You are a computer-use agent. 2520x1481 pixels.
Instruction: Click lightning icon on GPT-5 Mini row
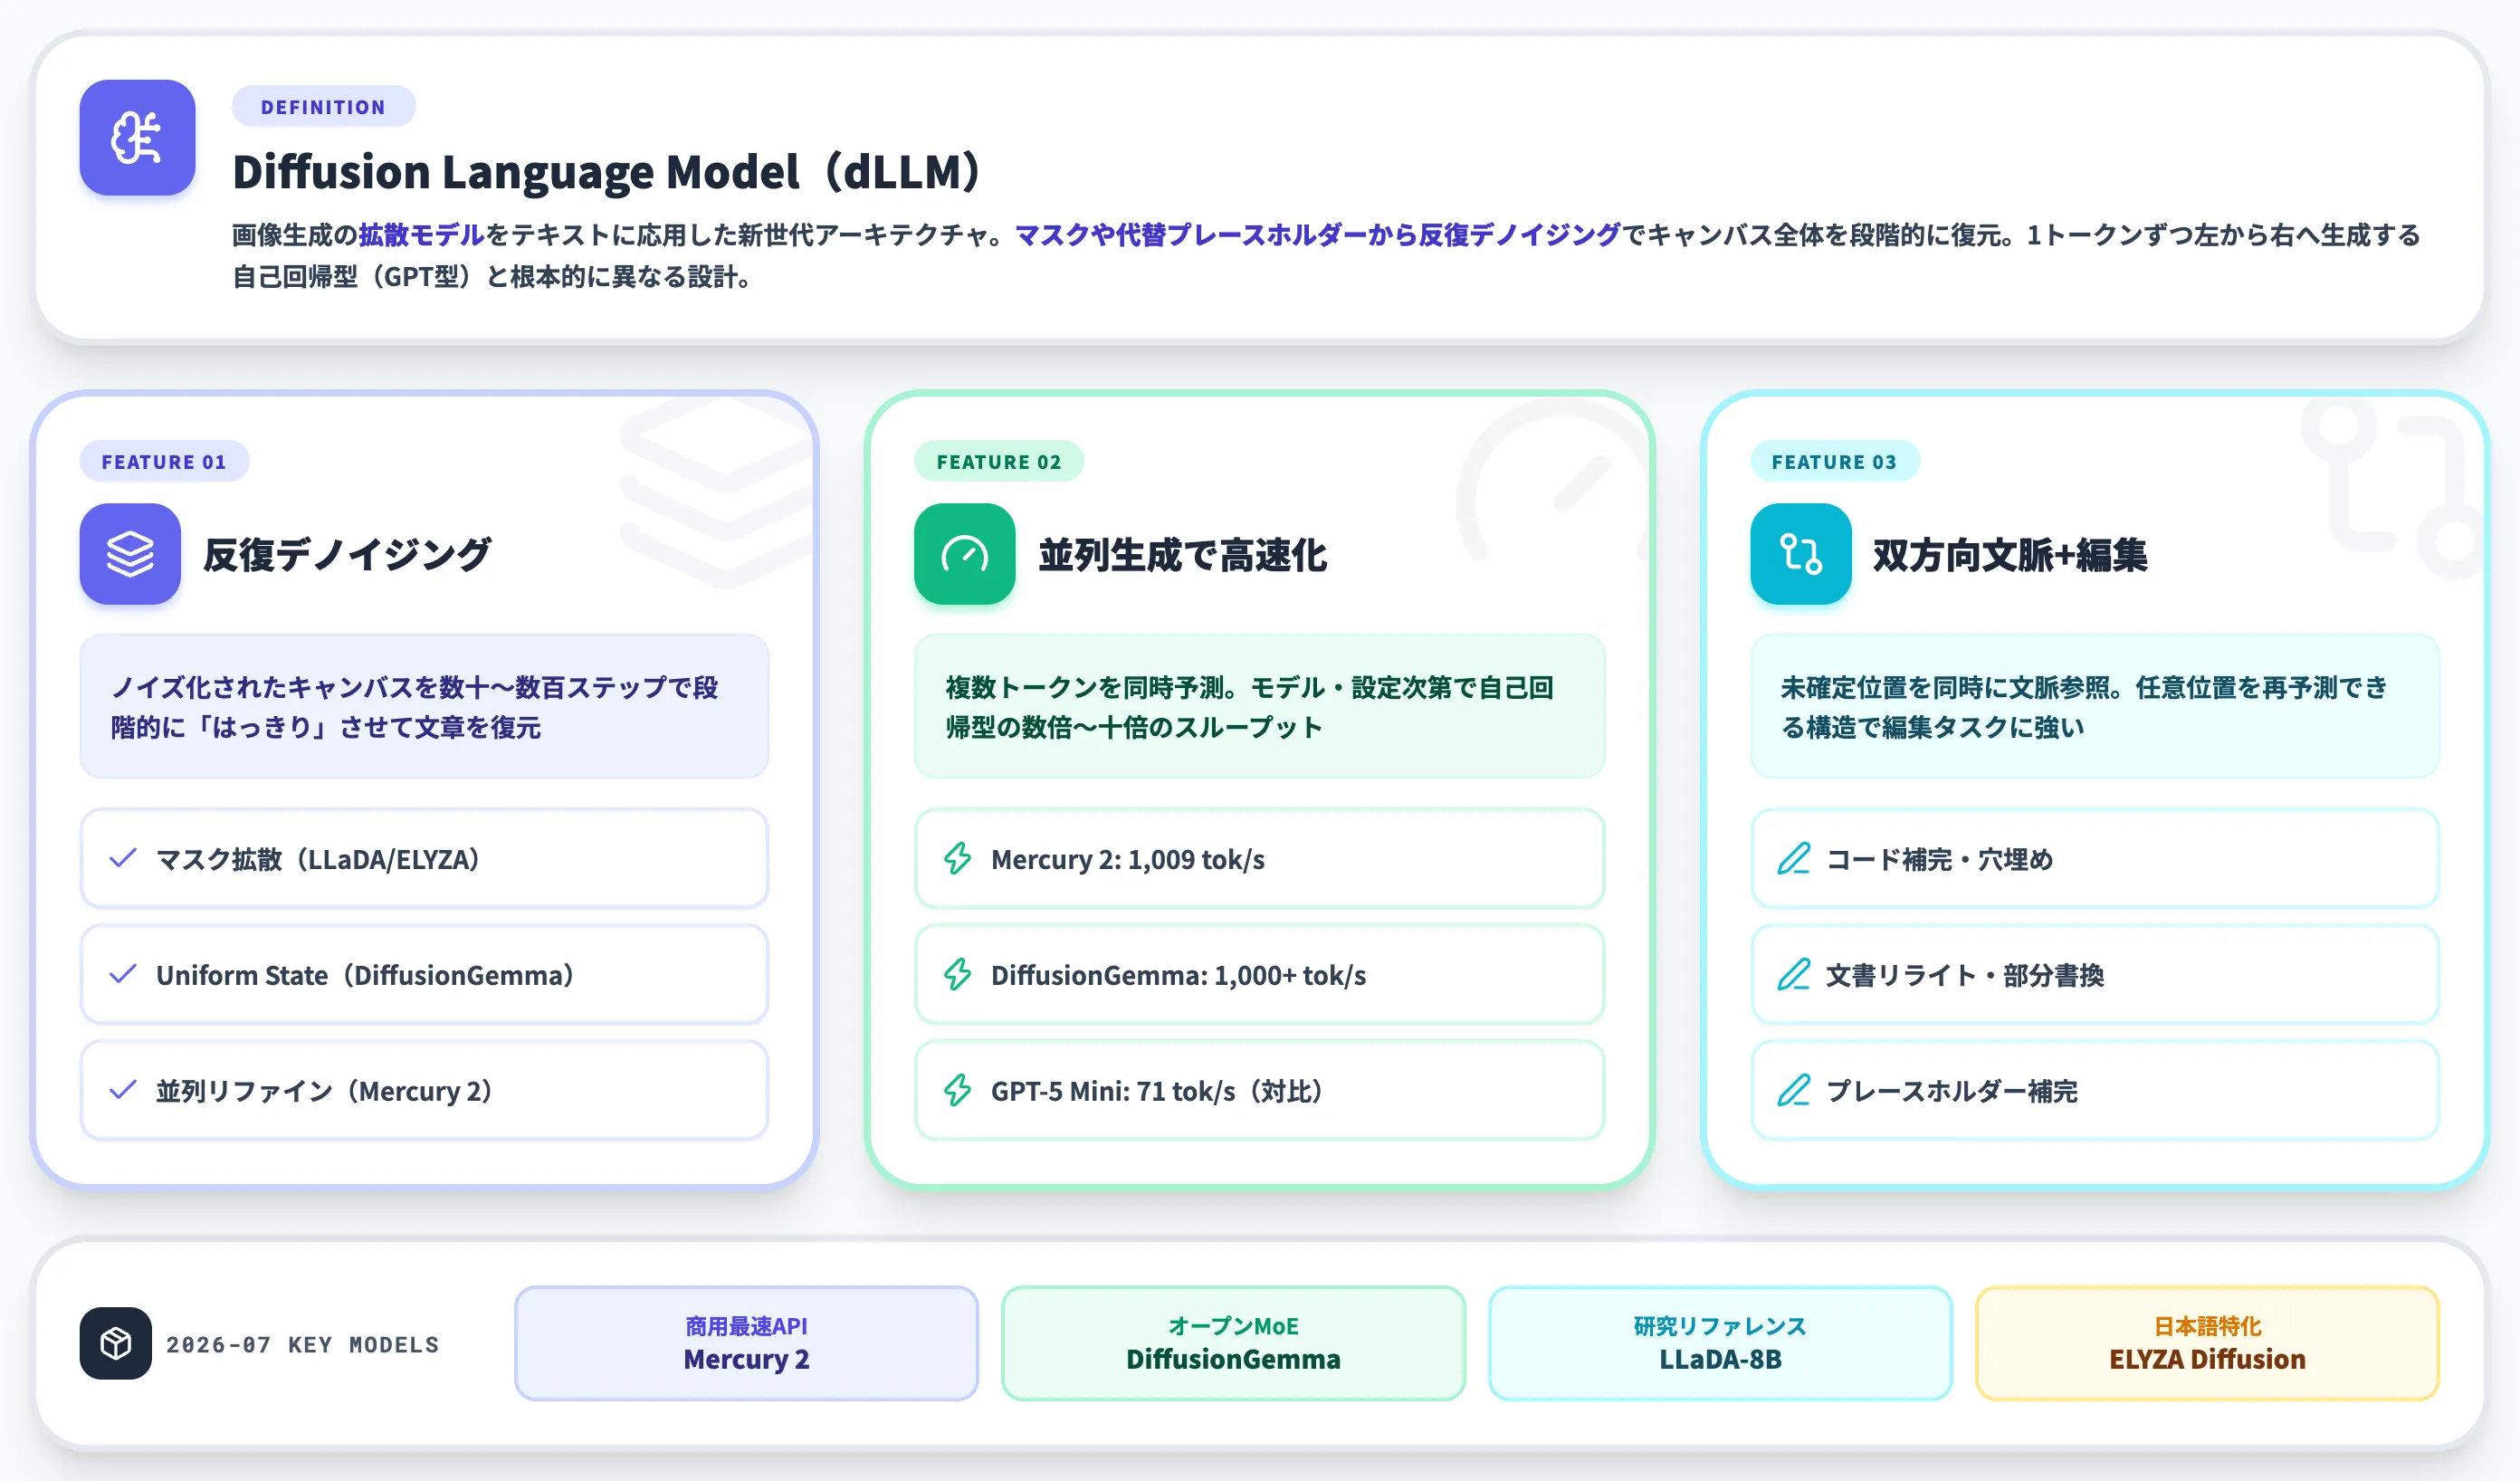958,1090
